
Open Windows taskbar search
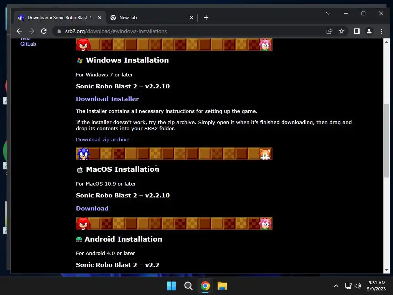[188, 286]
